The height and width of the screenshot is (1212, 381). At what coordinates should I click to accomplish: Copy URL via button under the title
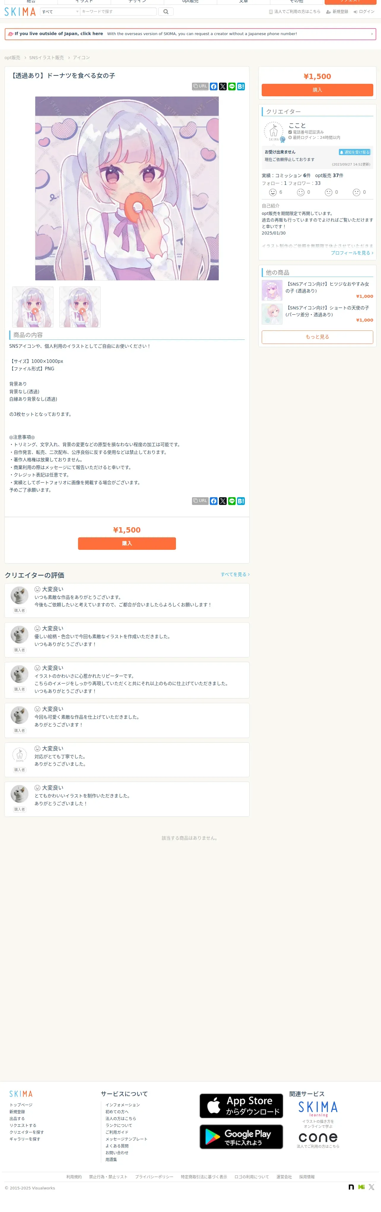tap(200, 86)
